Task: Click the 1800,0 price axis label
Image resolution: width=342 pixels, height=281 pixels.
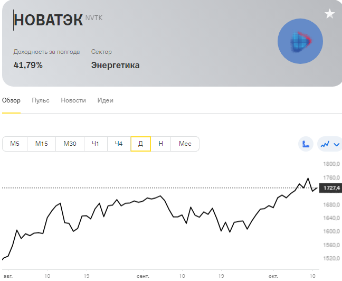Action: click(331, 164)
